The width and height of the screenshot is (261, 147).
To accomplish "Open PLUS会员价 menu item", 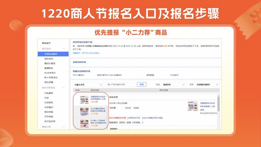I will point(50,73).
